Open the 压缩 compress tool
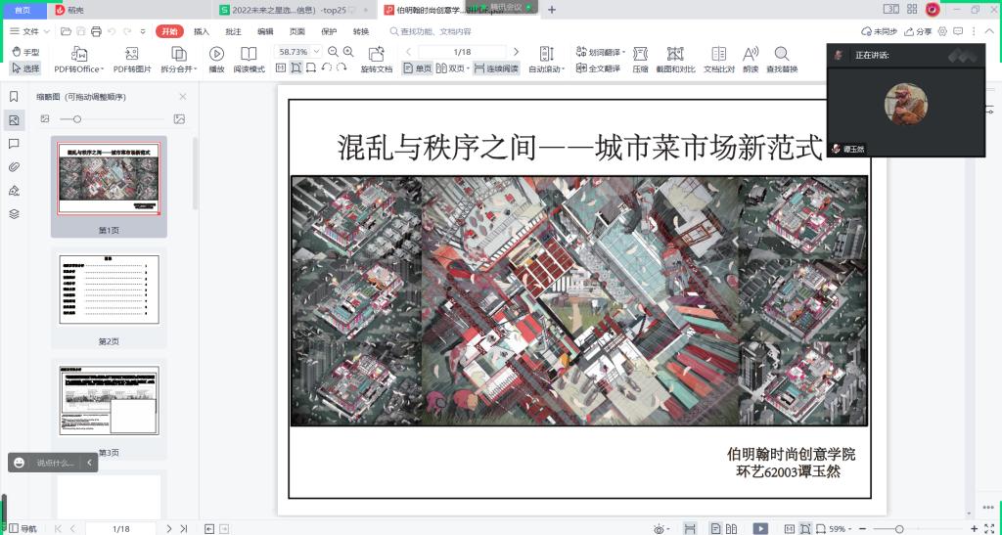The height and width of the screenshot is (535, 1002). pyautogui.click(x=640, y=54)
